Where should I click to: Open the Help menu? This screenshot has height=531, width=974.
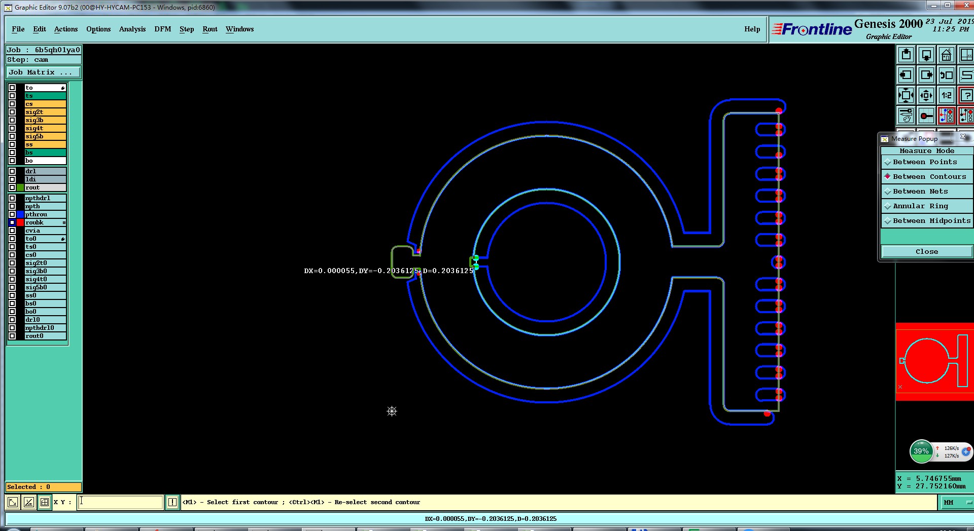(x=752, y=29)
